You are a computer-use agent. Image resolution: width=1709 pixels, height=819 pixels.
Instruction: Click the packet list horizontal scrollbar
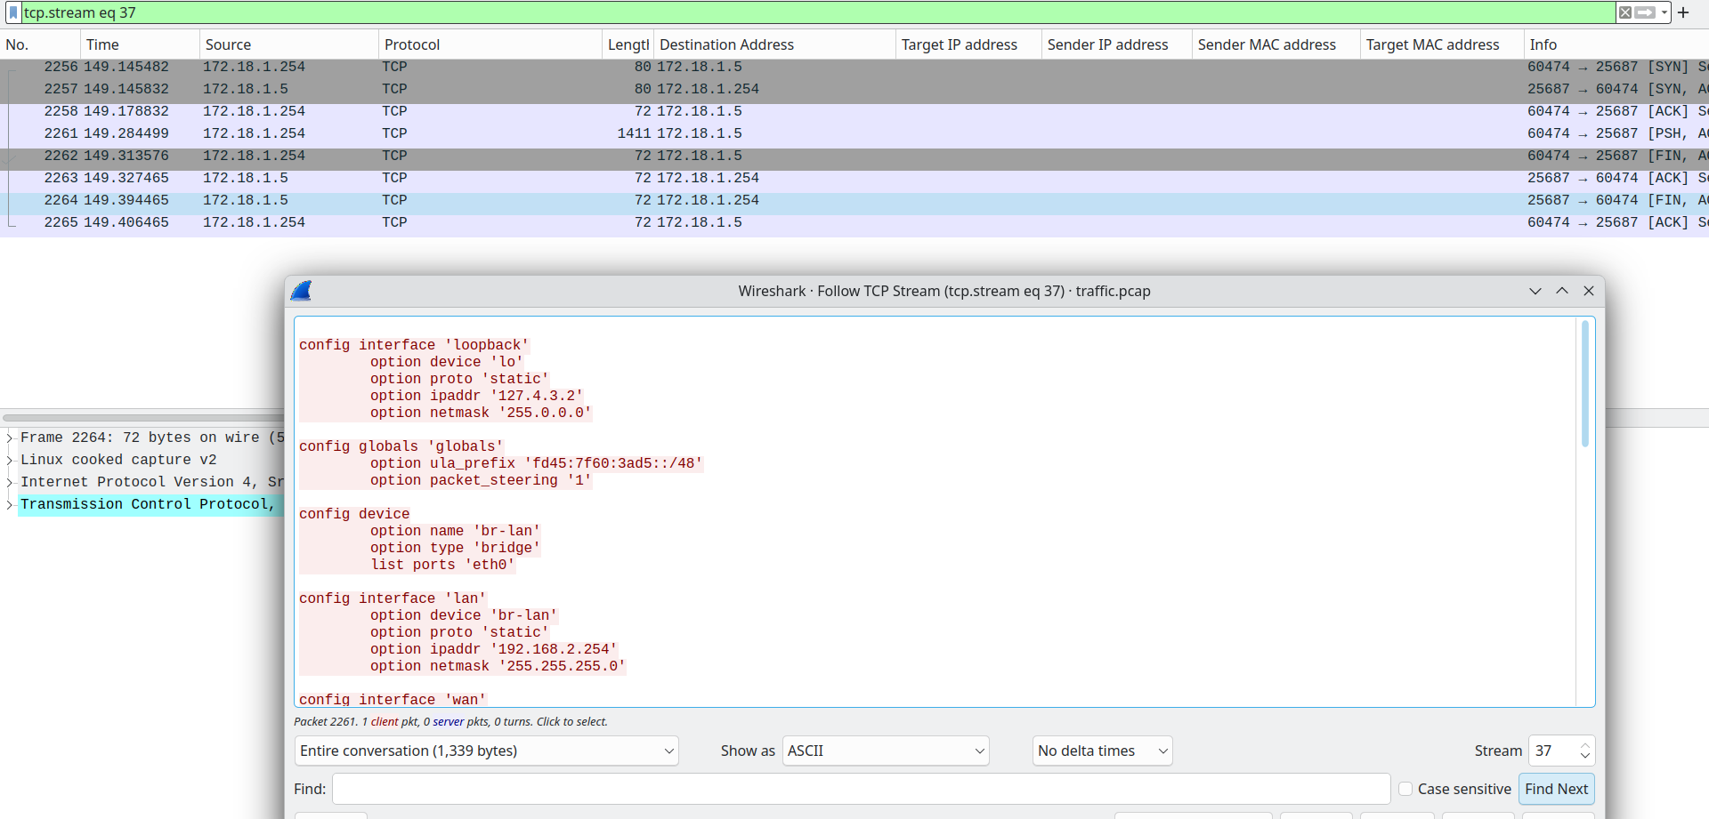pyautogui.click(x=142, y=417)
